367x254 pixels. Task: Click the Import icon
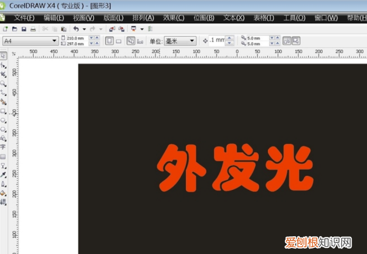[112, 29]
